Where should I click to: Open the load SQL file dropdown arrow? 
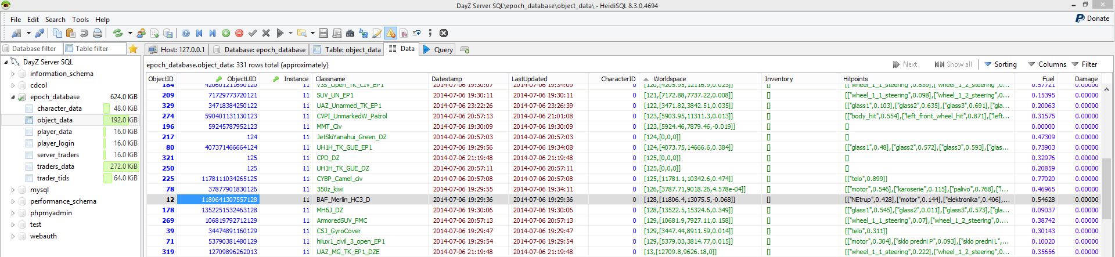312,33
